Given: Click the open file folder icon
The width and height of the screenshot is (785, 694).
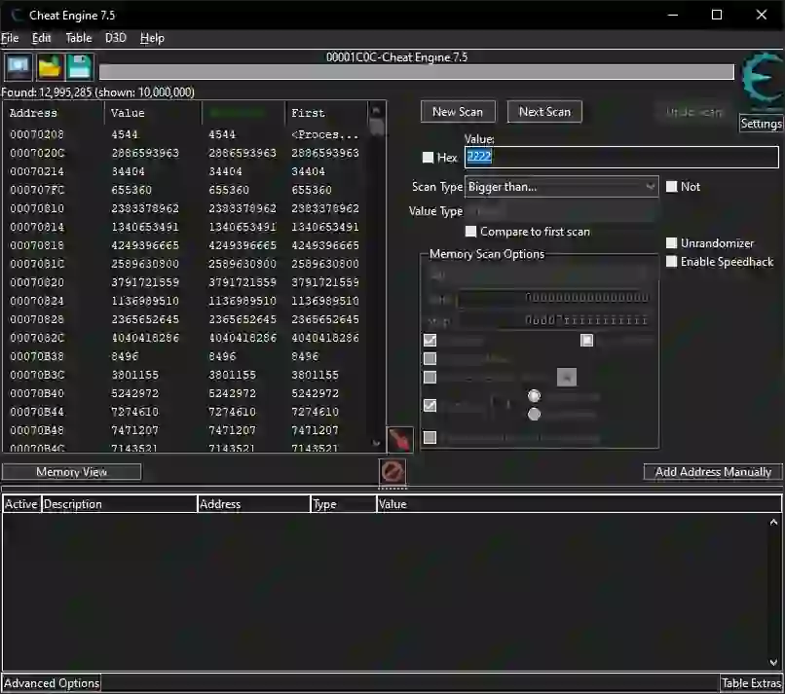Looking at the screenshot, I should (49, 66).
